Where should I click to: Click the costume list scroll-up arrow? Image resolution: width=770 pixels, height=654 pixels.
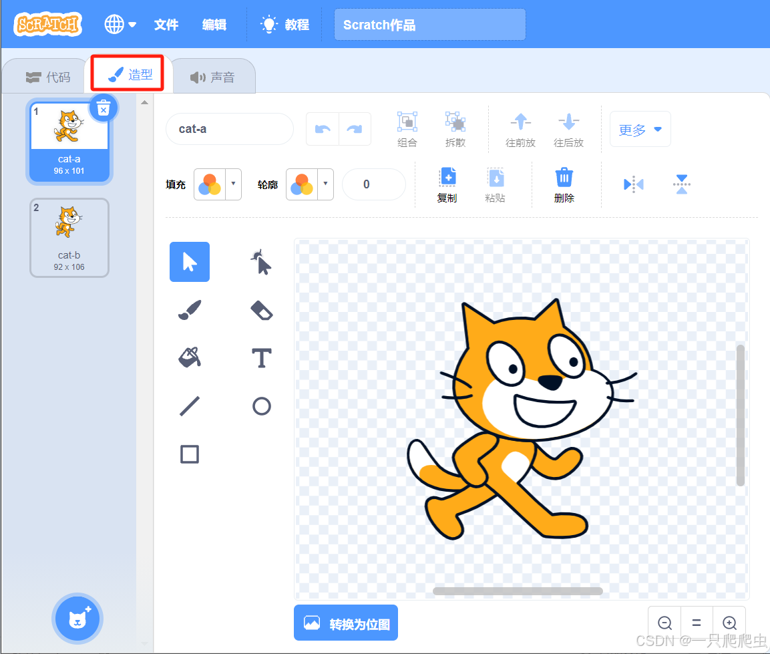pos(144,103)
